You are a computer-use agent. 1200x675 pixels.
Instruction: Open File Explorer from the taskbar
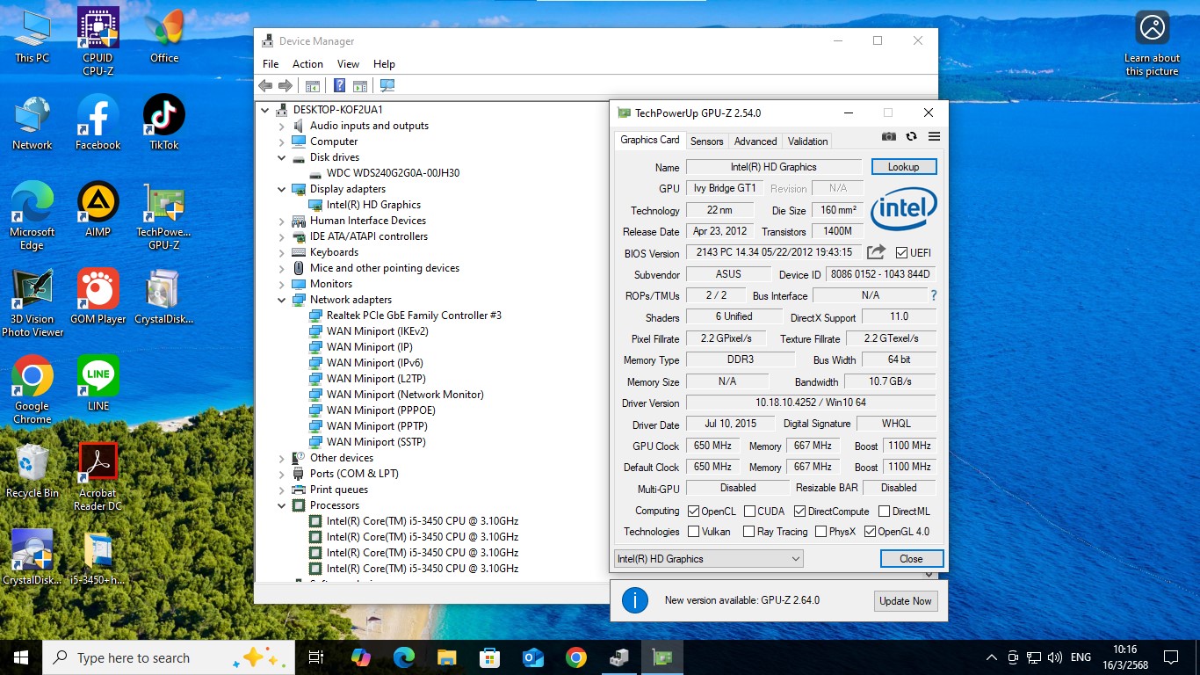[447, 657]
